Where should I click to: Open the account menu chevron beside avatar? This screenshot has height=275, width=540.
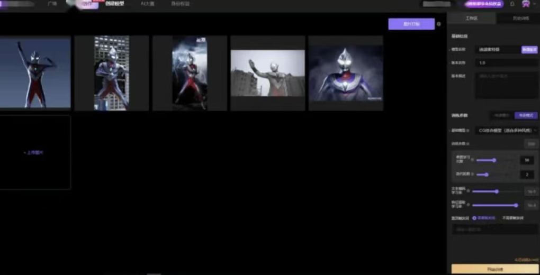[535, 4]
